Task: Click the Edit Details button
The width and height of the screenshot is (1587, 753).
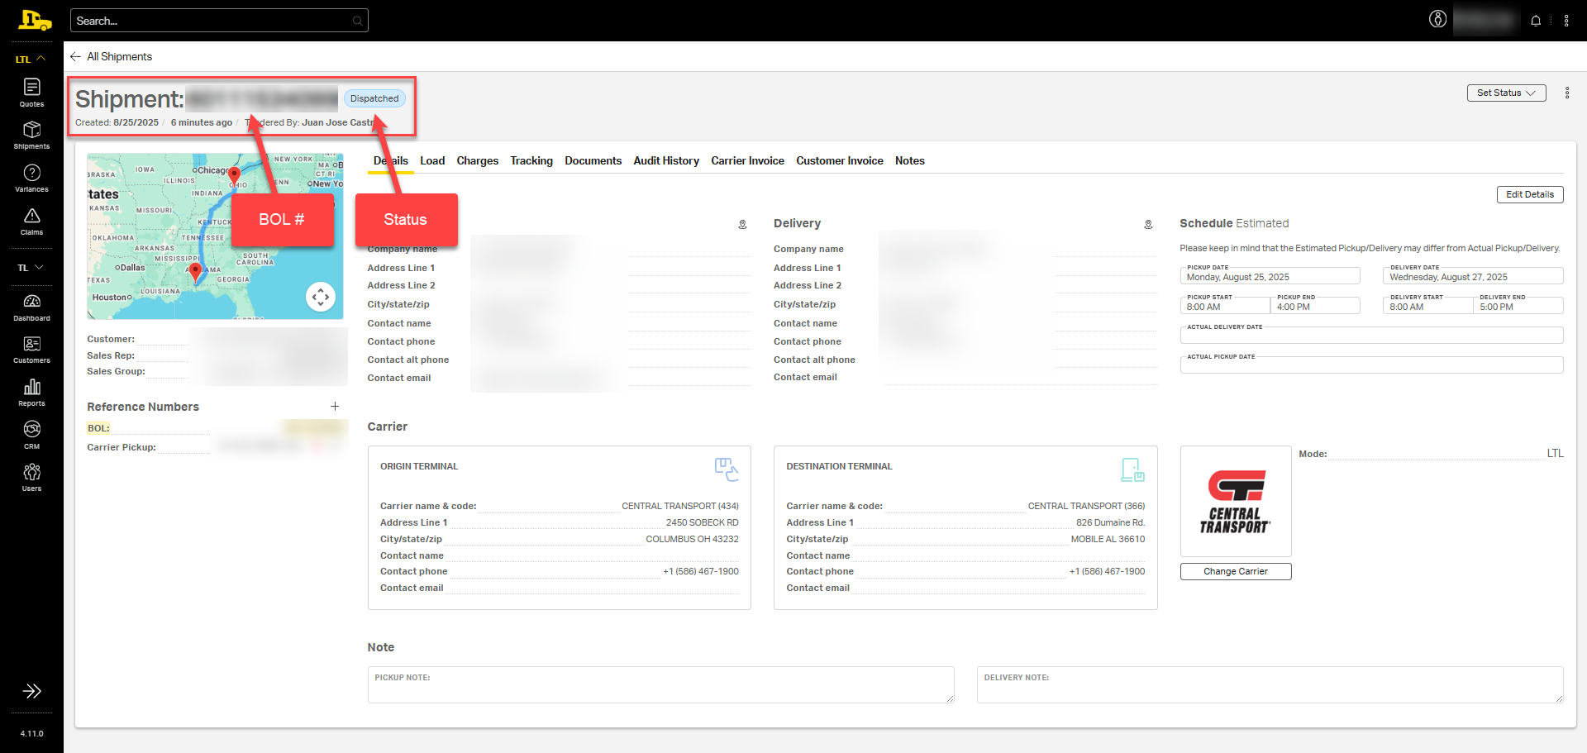Action: pos(1530,194)
